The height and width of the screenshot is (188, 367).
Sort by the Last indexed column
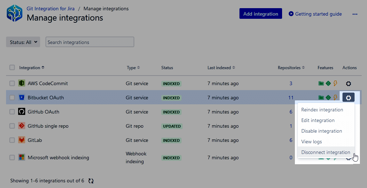click(x=221, y=68)
